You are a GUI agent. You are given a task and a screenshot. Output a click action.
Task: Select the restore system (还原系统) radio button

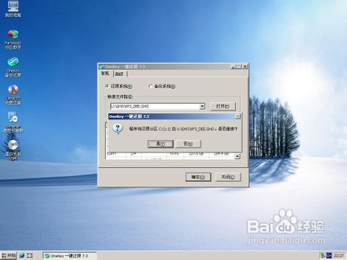(107, 86)
